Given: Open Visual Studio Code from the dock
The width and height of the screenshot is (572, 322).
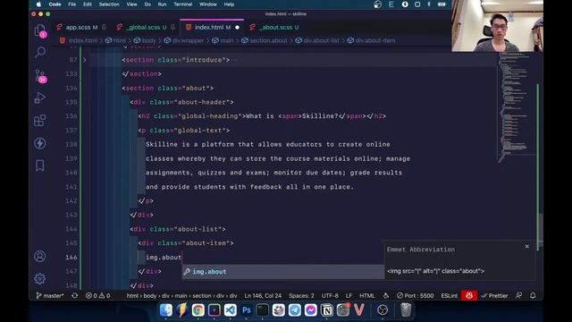Looking at the screenshot, I should (231, 310).
